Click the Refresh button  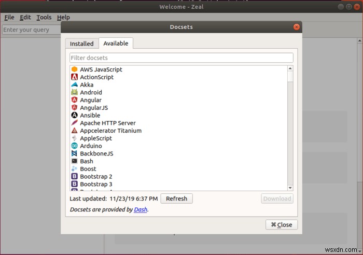click(x=176, y=199)
